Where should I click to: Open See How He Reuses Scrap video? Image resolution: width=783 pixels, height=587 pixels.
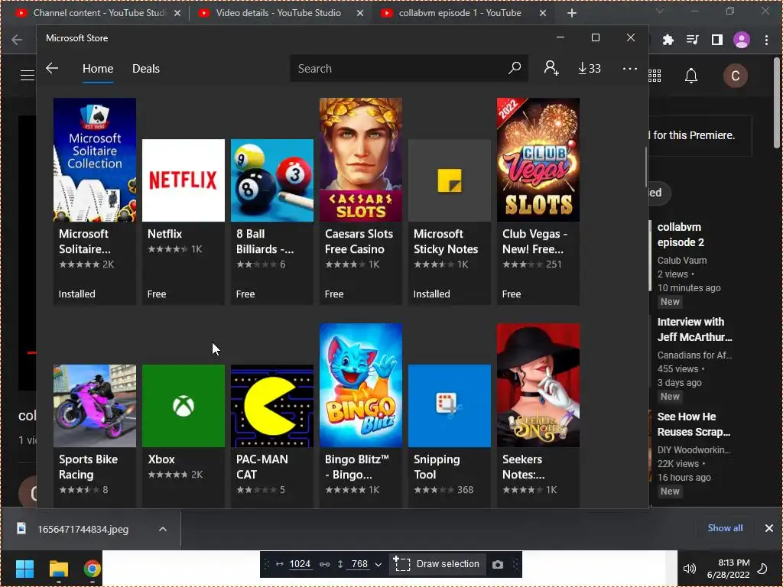click(694, 424)
